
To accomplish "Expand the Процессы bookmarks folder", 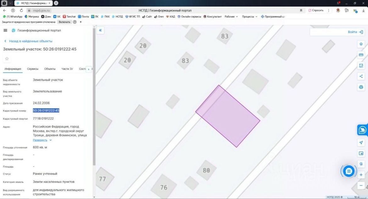I will [249, 17].
